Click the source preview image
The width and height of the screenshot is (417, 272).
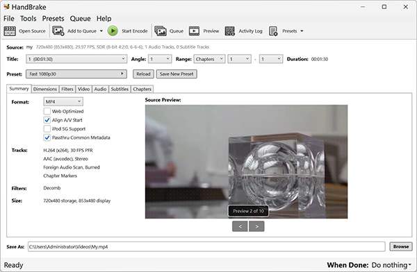[246, 162]
